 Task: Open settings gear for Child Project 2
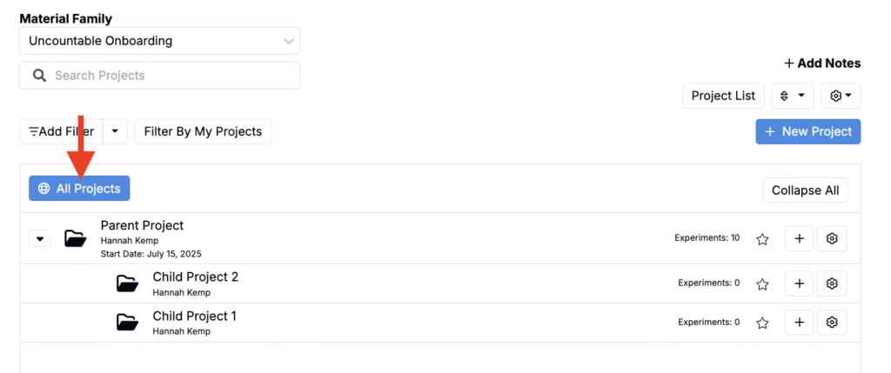click(x=832, y=283)
